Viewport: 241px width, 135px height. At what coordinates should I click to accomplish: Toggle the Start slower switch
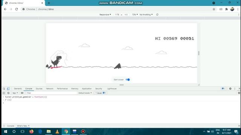click(128, 79)
